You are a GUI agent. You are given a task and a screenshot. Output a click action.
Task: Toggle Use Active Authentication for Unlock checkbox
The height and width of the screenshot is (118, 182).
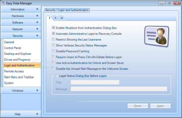click(x=53, y=63)
